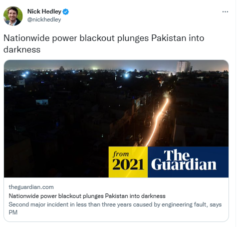Visit the @nickhedley handle link
Image resolution: width=238 pixels, height=227 pixels.
click(44, 19)
